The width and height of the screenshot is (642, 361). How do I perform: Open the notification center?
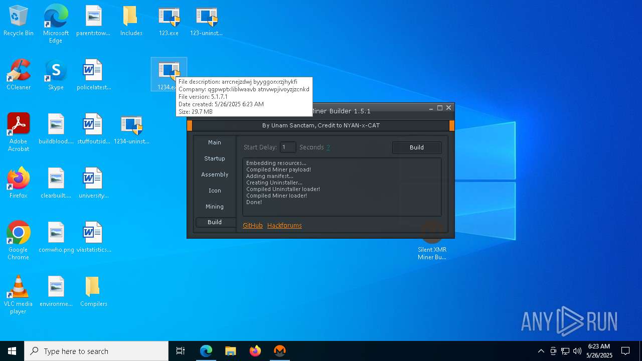(x=625, y=351)
